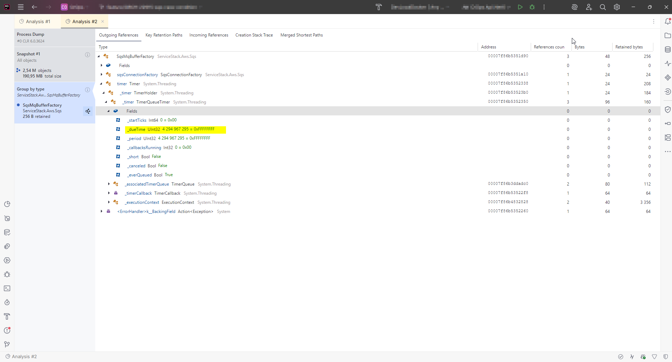Image resolution: width=672 pixels, height=362 pixels.
Task: Collapse the timer Timer tree node
Action: click(x=101, y=84)
